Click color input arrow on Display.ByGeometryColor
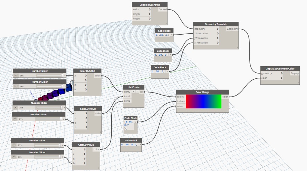The height and width of the screenshot is (171, 307). pos(282,78)
